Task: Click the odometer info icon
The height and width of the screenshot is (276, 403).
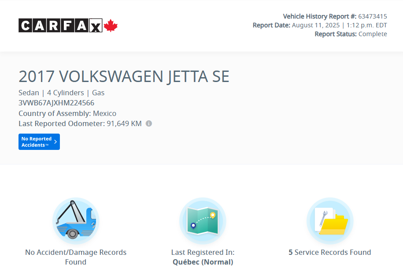Action: pos(149,123)
